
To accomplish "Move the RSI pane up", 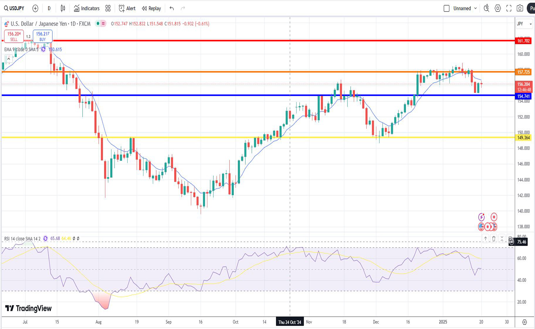I will (x=485, y=238).
